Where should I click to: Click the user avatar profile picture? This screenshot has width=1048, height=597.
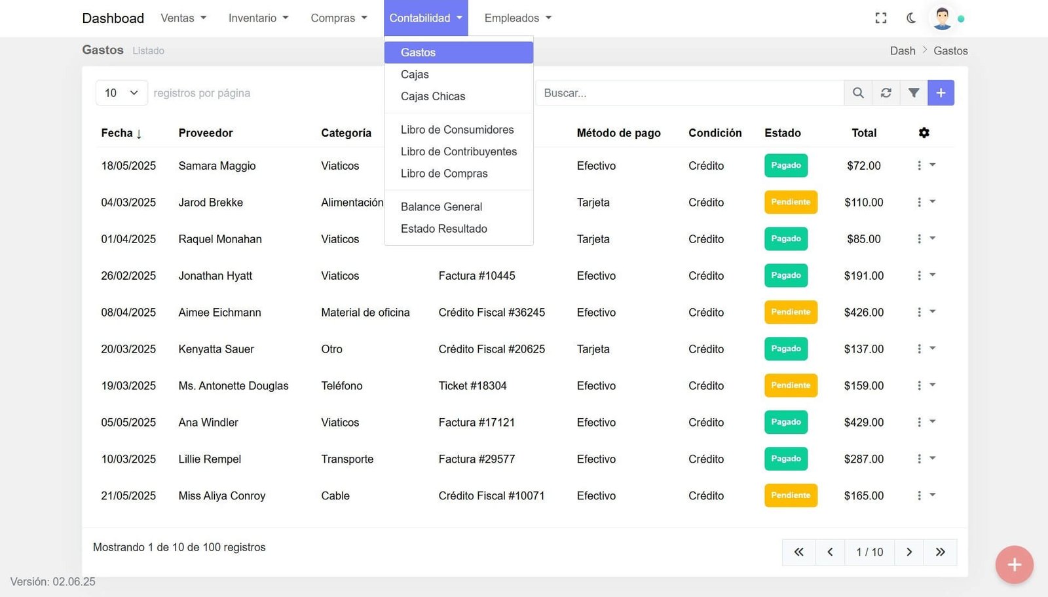pyautogui.click(x=942, y=18)
